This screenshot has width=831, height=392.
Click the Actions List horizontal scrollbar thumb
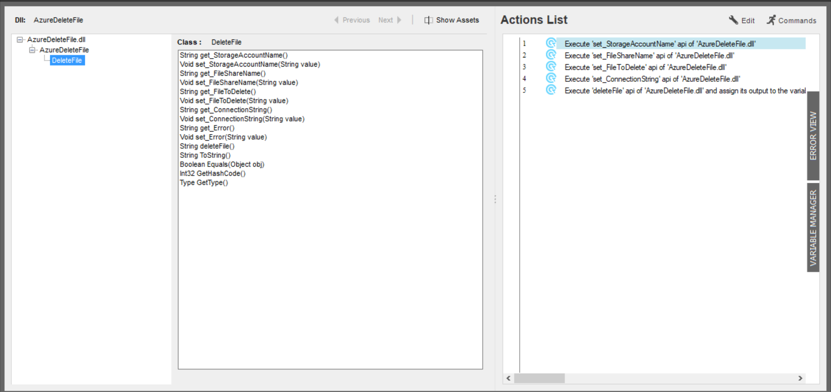click(539, 378)
